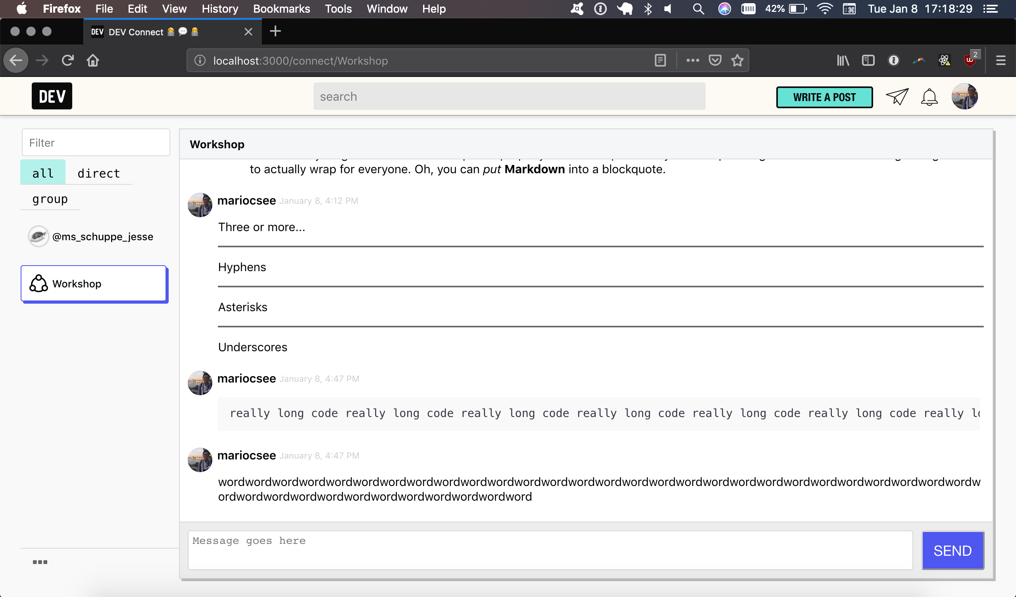Bookmark this page with star icon
The height and width of the screenshot is (597, 1016).
(x=737, y=60)
